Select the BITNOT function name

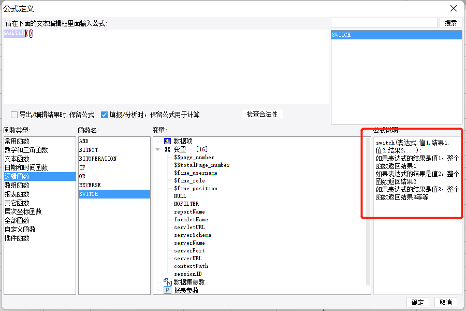click(114, 150)
